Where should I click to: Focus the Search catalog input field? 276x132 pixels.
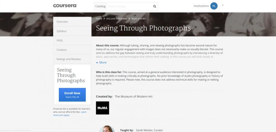coord(129,7)
